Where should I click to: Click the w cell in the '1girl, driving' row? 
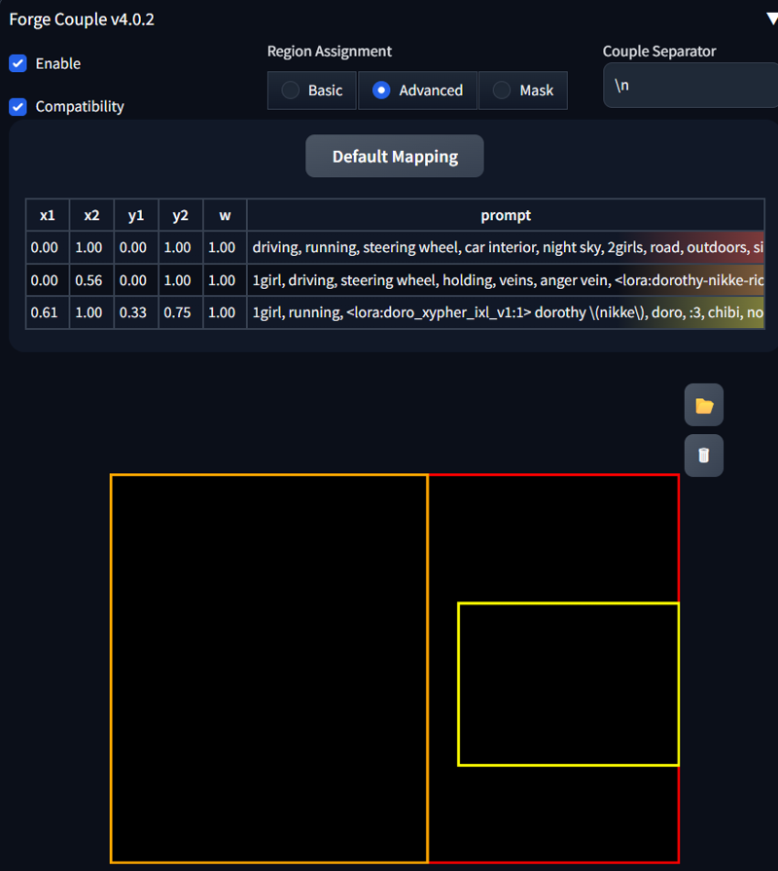(225, 280)
